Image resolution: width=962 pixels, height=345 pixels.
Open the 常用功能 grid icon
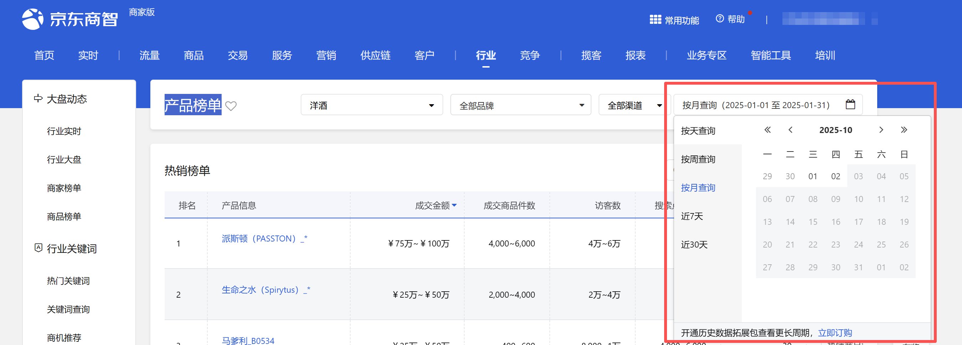[655, 20]
